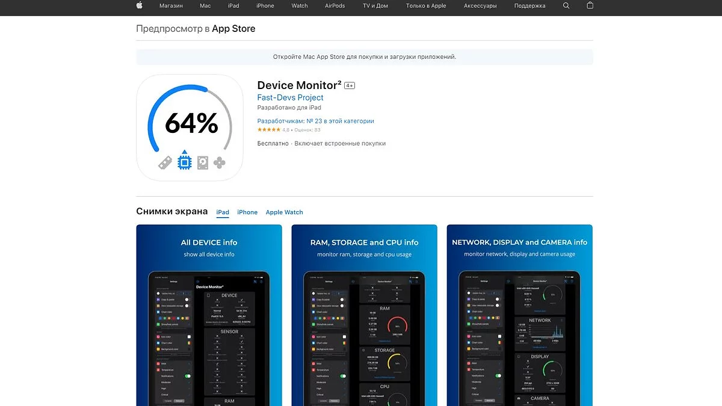Viewport: 722px width, 406px height.
Task: Open the Магазин menu item
Action: [x=171, y=6]
